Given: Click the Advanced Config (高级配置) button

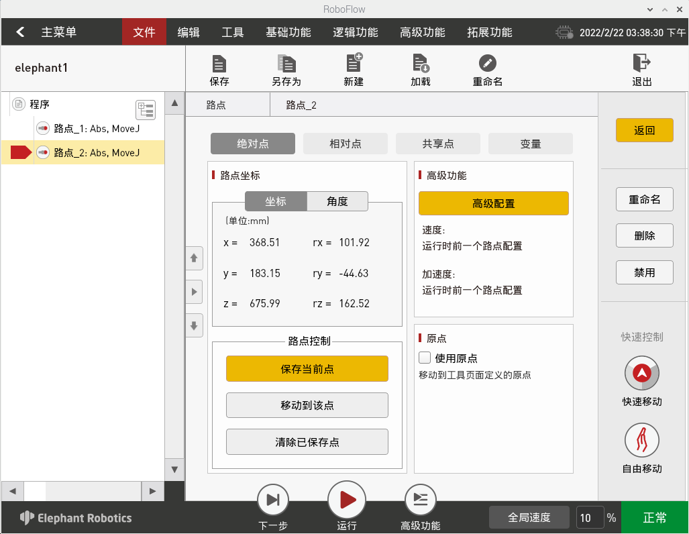Looking at the screenshot, I should pyautogui.click(x=494, y=203).
